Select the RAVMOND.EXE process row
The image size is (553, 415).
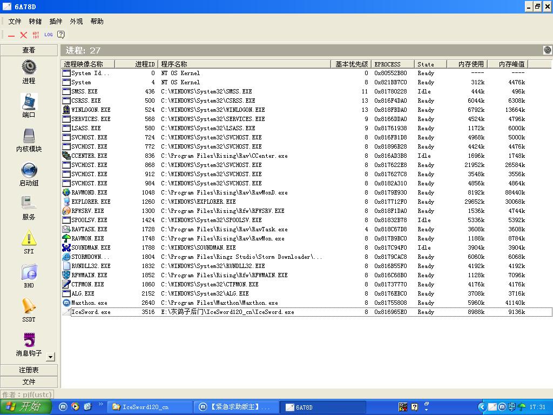(x=307, y=193)
